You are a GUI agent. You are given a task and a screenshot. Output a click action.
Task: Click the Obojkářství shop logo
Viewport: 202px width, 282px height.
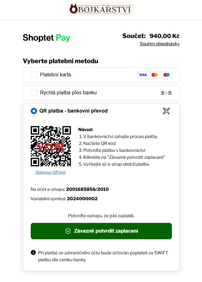click(x=101, y=9)
